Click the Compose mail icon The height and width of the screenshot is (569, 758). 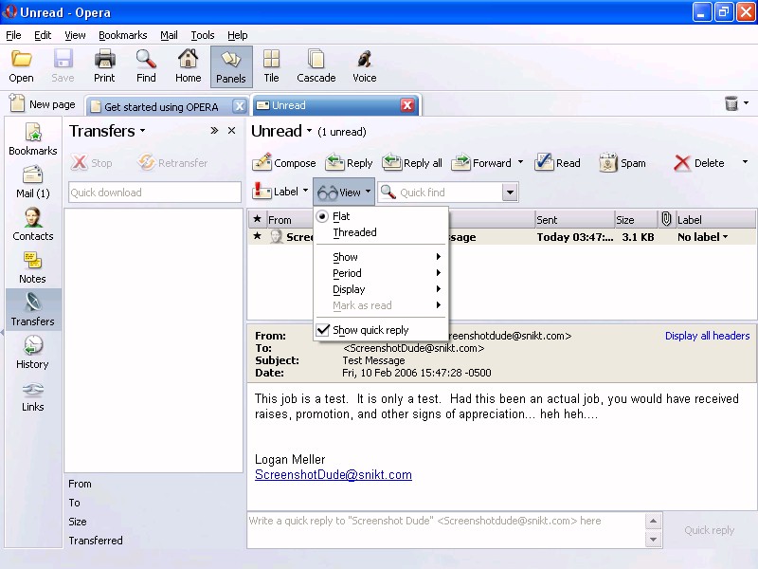262,163
